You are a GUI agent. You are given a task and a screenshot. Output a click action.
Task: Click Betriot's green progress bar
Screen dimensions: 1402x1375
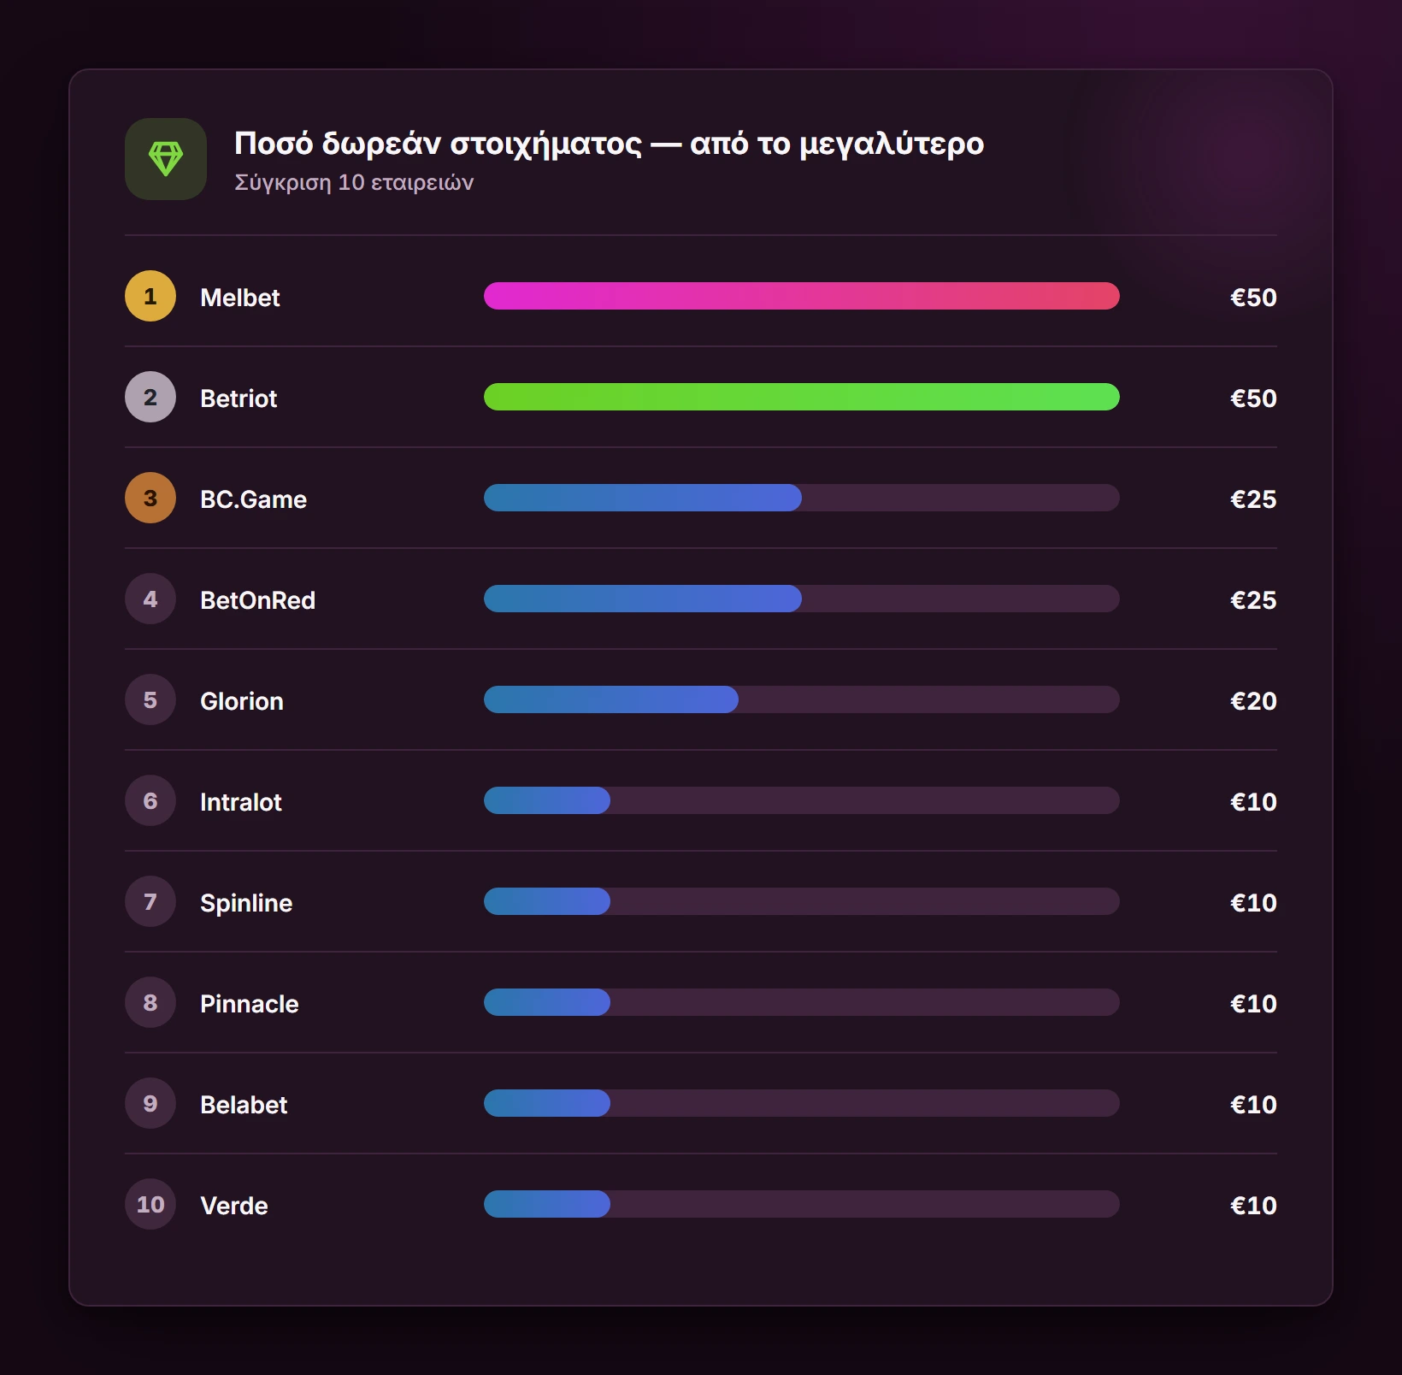click(x=802, y=397)
